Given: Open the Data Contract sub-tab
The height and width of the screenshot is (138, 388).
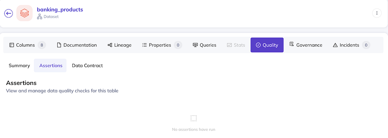Looking at the screenshot, I should [88, 66].
